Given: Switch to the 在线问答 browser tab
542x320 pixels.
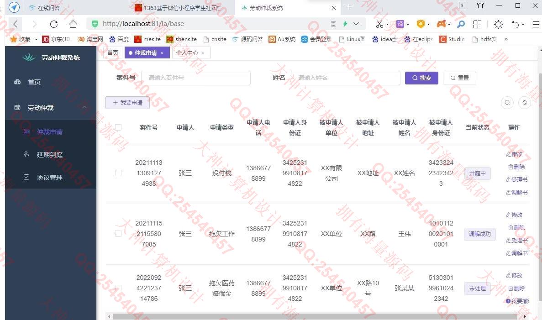Looking at the screenshot, I should 48,8.
